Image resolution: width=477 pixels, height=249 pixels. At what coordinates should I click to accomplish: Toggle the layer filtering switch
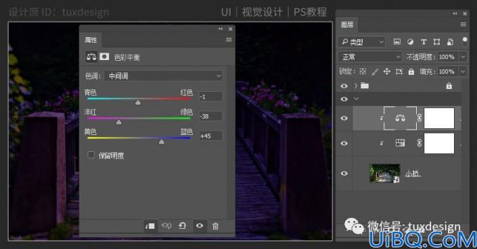465,42
